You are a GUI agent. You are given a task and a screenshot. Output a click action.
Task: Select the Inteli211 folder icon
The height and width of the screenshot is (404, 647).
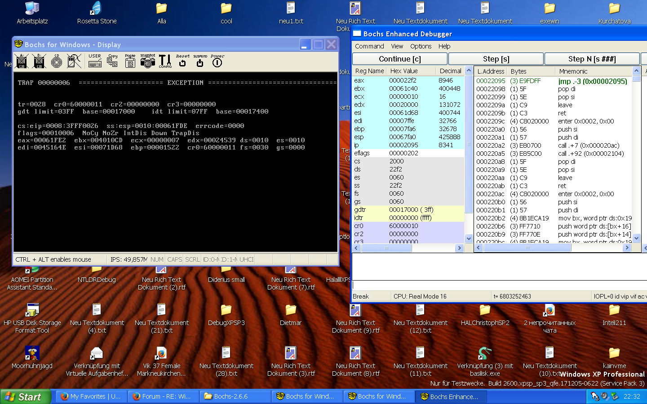(614, 315)
